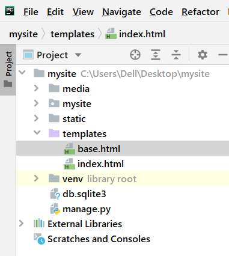Screen dimensions: 229x256
Task: Click the mysite breadcrumb in navigation bar
Action: click(x=23, y=34)
